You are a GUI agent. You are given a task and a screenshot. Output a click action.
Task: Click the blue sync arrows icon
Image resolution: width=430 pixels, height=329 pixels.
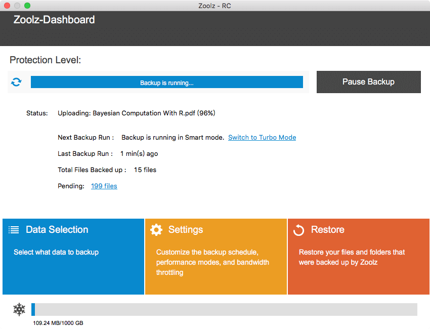click(x=17, y=82)
